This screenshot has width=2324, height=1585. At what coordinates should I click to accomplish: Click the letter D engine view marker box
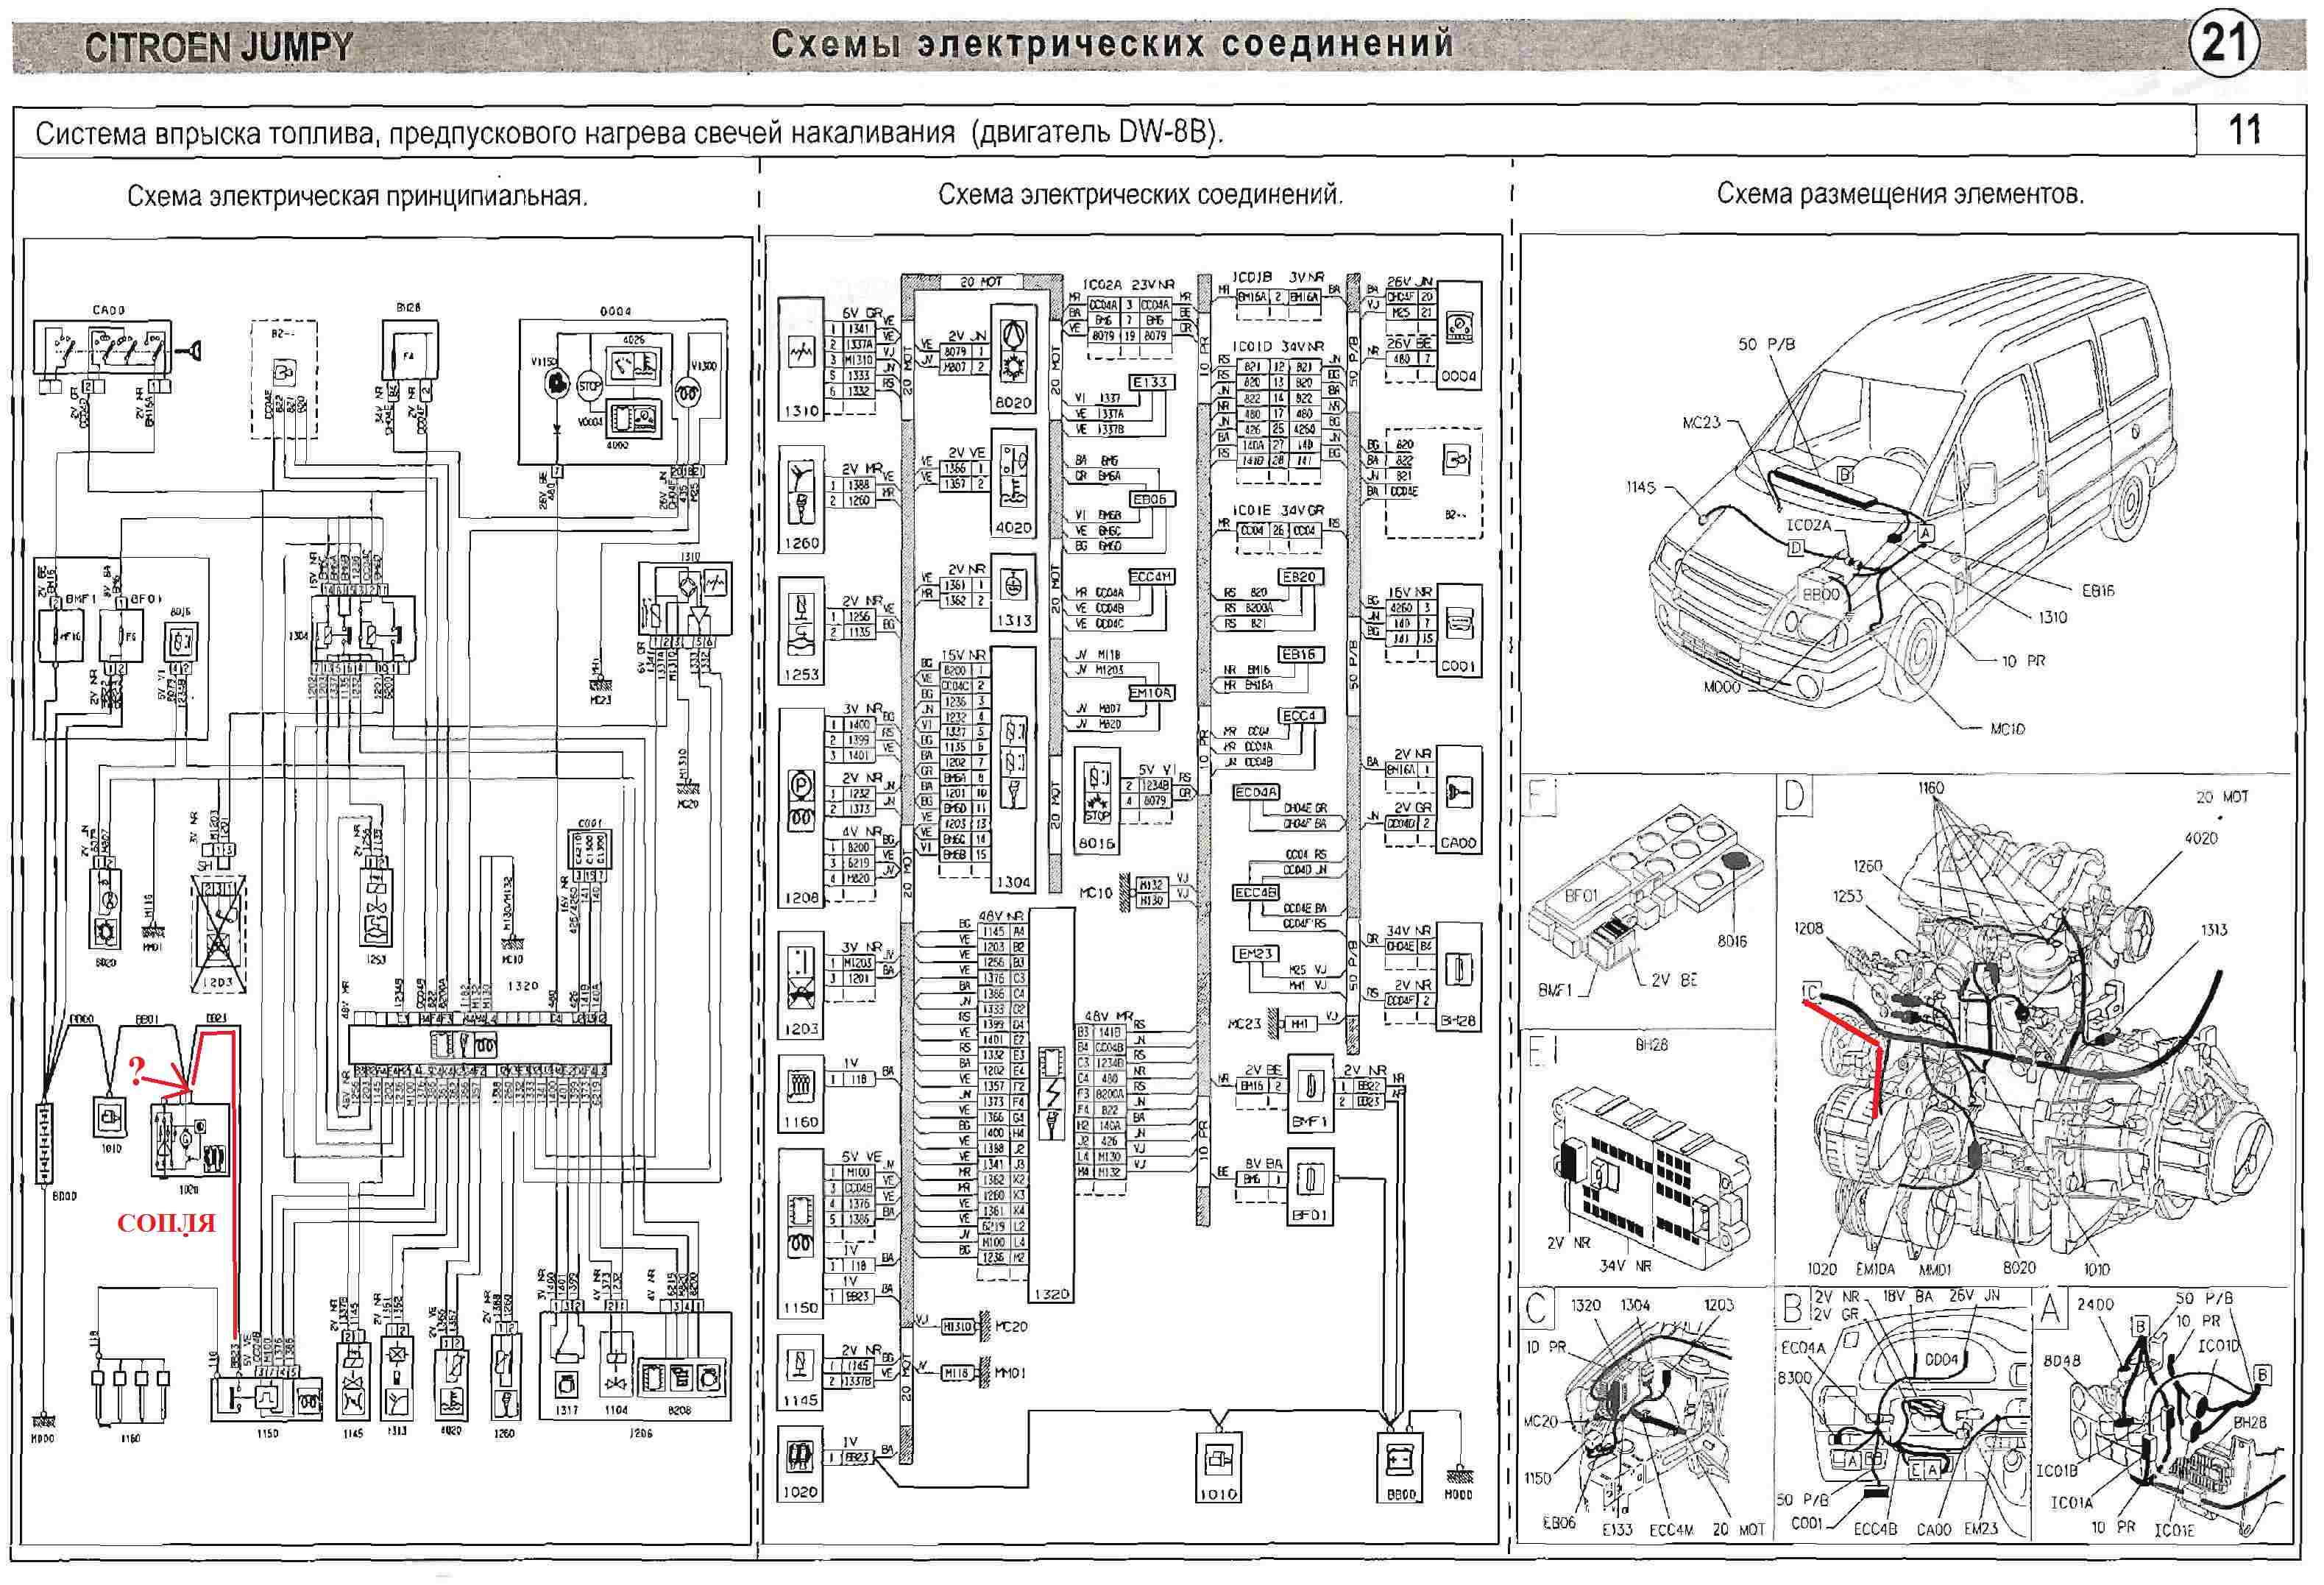tap(1794, 796)
